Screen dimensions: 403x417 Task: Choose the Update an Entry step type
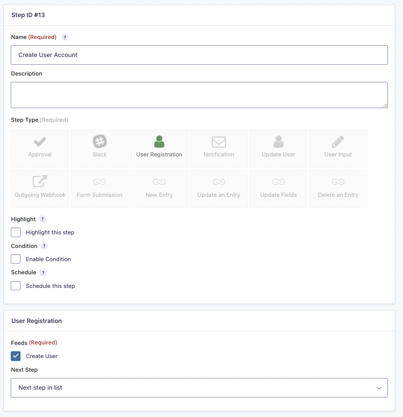tap(219, 189)
